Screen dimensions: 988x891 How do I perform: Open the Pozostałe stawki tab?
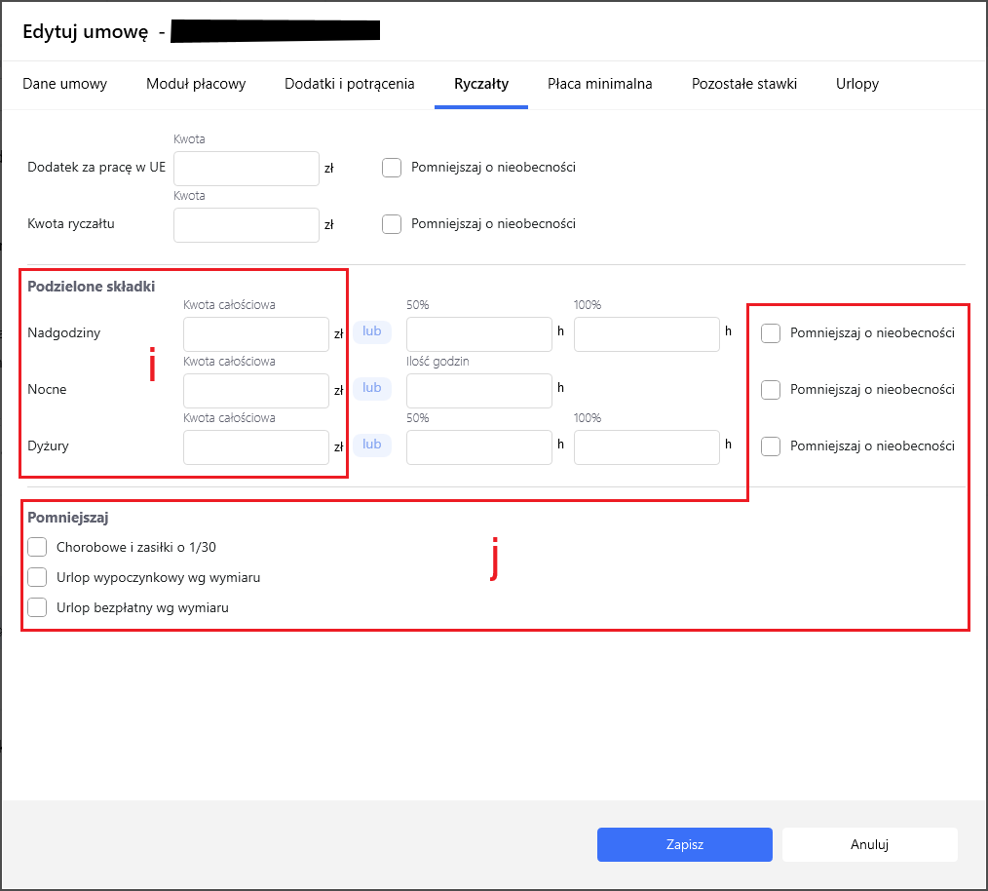743,84
